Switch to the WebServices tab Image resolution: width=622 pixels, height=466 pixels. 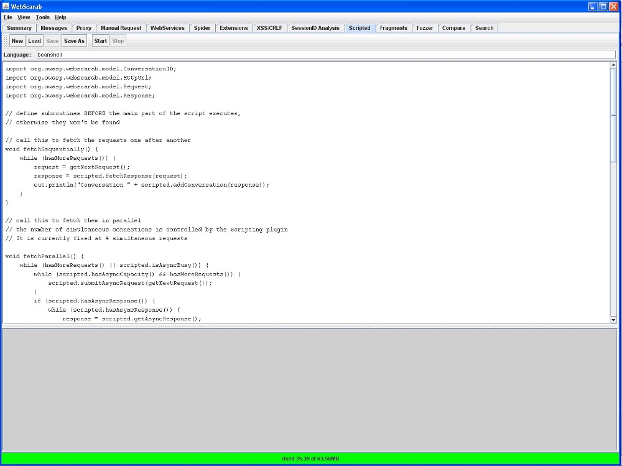(167, 28)
